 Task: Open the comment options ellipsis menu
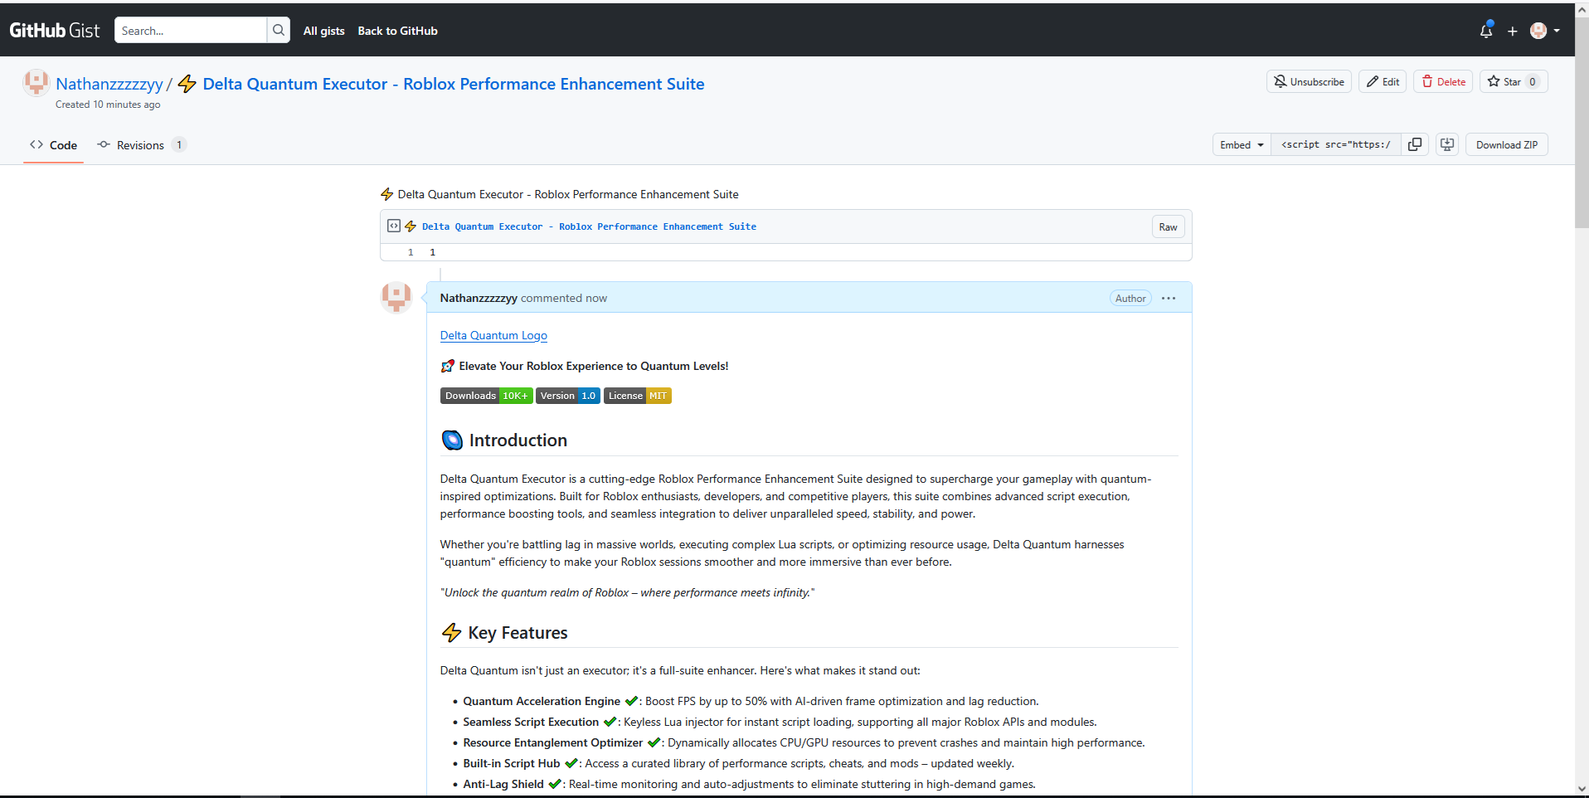[x=1169, y=299]
